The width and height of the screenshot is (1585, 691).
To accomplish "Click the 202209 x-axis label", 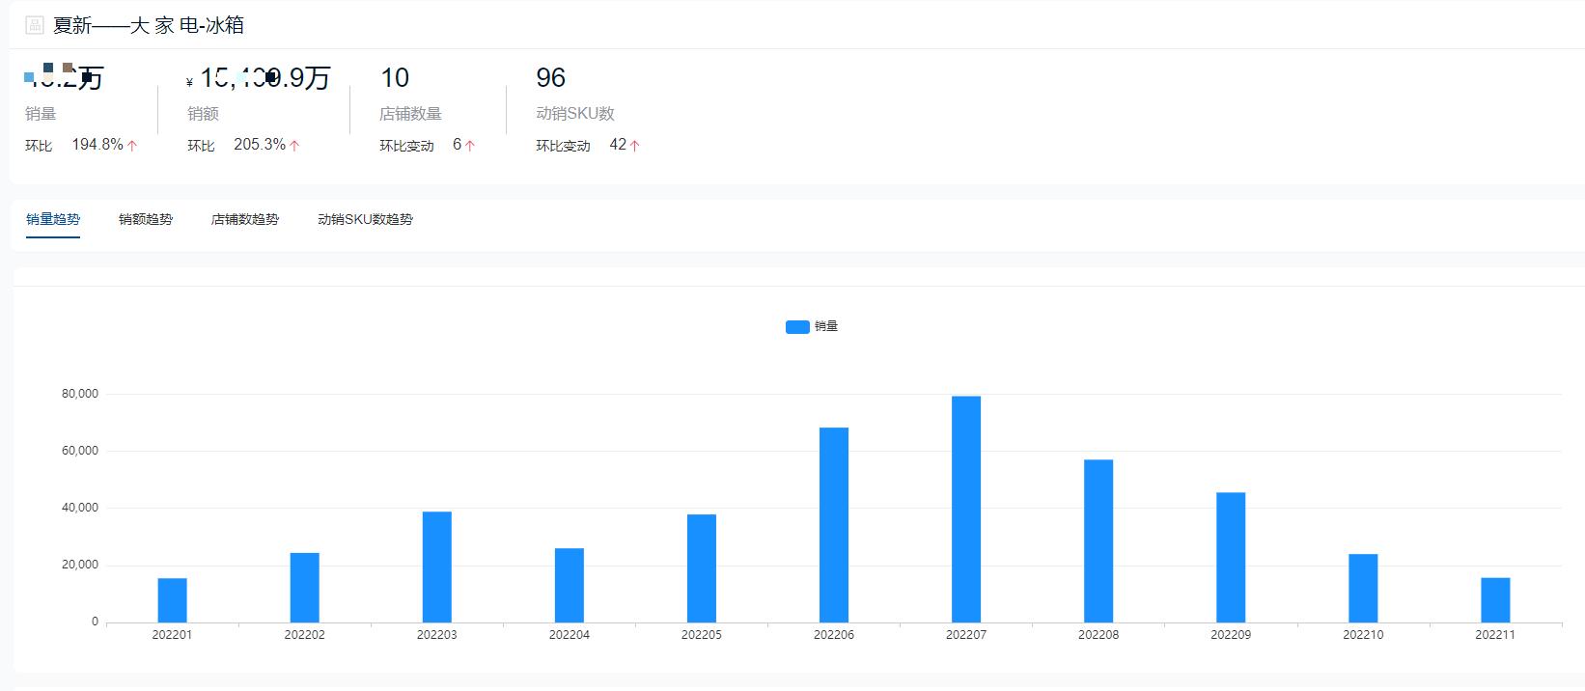I will (1231, 635).
